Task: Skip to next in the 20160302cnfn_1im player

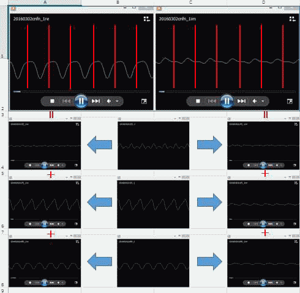Action: 241,101
